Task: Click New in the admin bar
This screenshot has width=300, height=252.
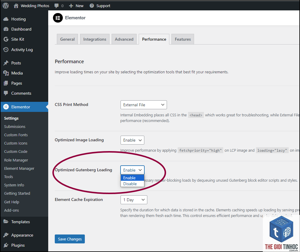Action: tap(79, 6)
